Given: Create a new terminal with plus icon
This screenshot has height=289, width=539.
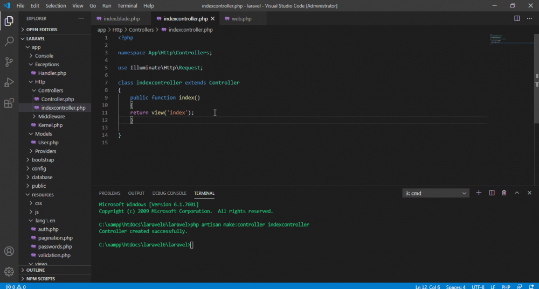Looking at the screenshot, I should [479, 193].
